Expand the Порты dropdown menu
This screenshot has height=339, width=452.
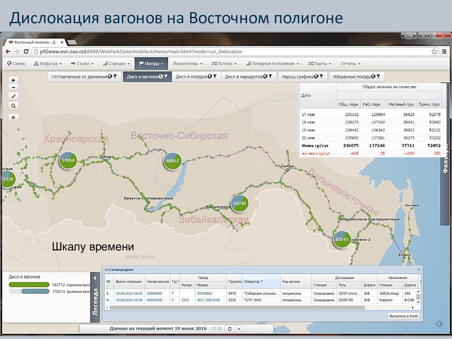tap(320, 64)
